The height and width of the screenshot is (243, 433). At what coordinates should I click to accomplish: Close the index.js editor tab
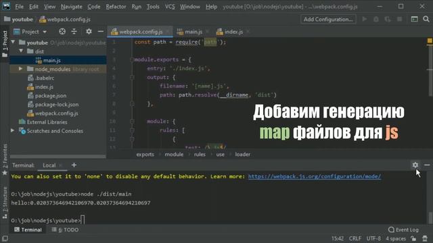(x=248, y=32)
